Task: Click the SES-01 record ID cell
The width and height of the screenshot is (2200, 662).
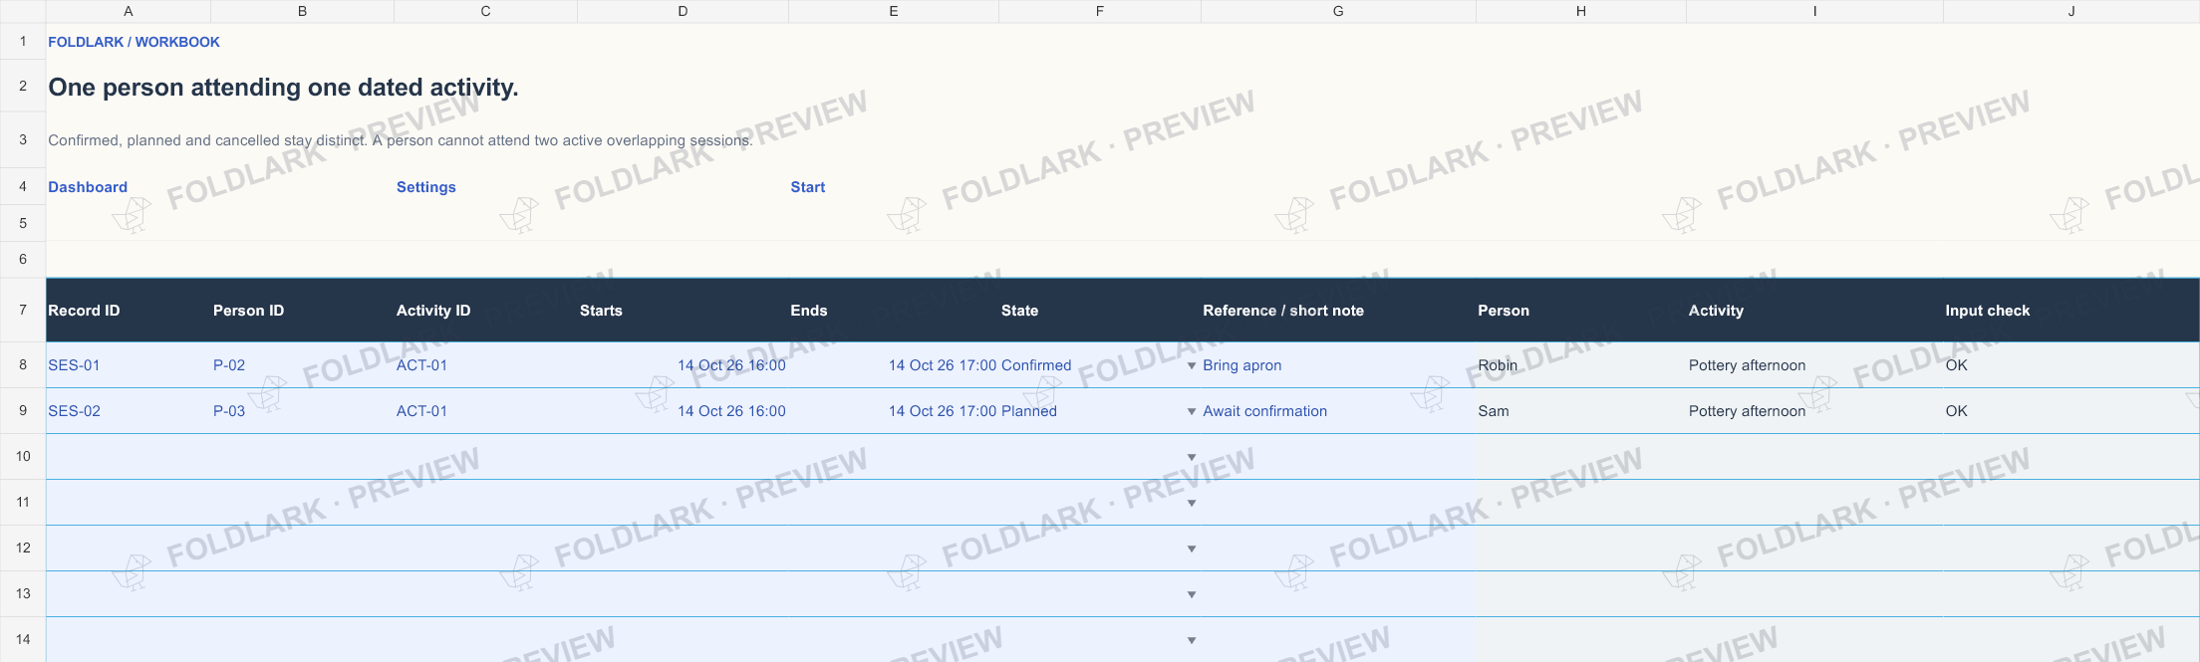Action: click(x=129, y=365)
